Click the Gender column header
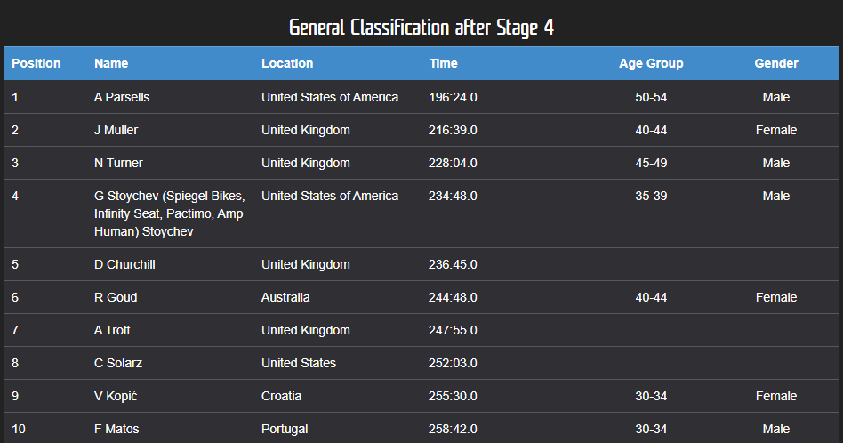The width and height of the screenshot is (843, 443). [x=776, y=63]
